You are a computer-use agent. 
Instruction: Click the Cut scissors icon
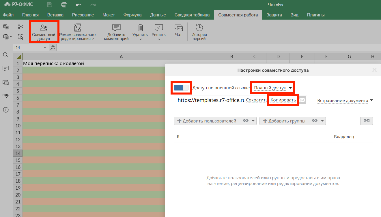point(21,27)
